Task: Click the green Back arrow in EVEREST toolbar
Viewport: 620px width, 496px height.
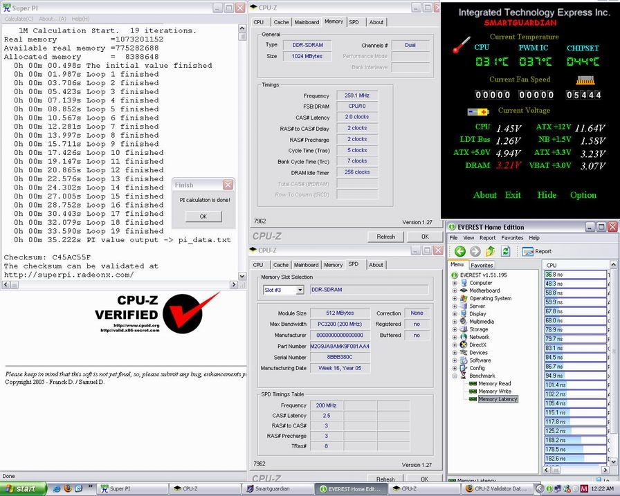Action: point(459,251)
